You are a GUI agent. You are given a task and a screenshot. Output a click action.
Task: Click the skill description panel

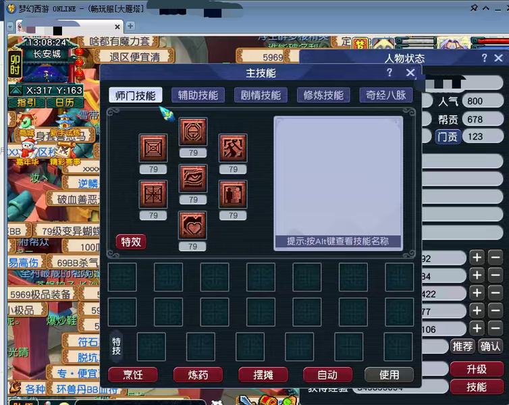(338, 184)
